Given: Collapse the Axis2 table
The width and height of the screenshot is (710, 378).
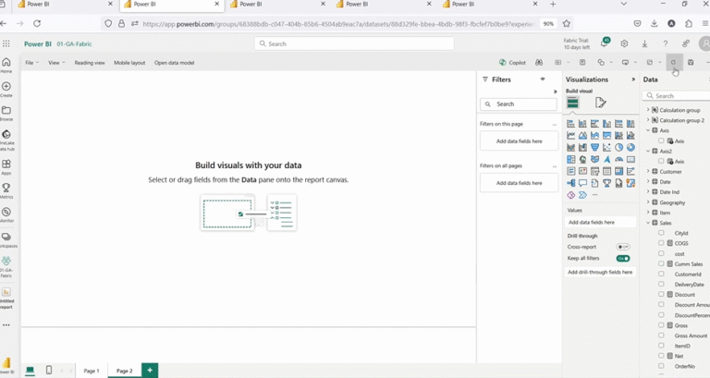Looking at the screenshot, I should click(x=648, y=151).
